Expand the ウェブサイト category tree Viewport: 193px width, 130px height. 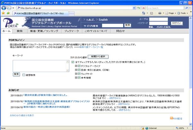[x=76, y=74]
